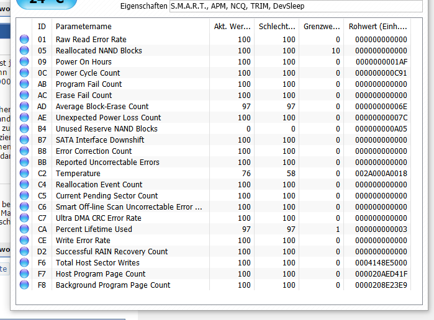
Task: Click the status orb for Current Pending Sector Count
Action: pos(24,195)
